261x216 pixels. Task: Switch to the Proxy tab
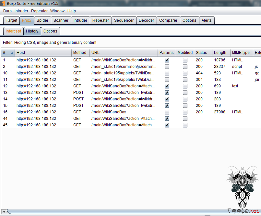[27, 20]
